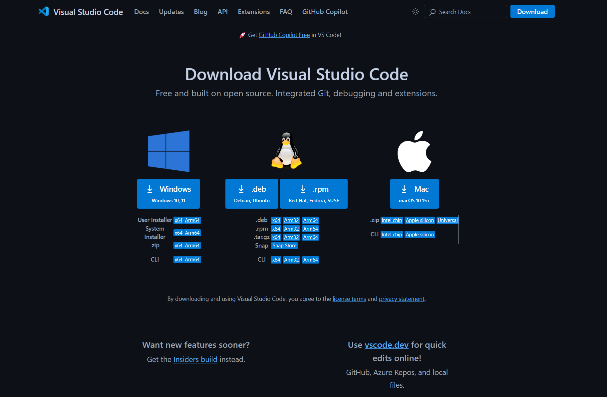Click the Windows logo image

(x=169, y=151)
